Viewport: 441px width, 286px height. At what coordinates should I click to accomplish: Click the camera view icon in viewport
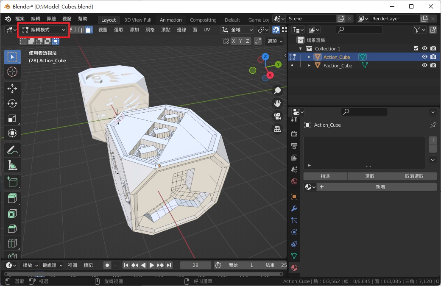tap(277, 116)
